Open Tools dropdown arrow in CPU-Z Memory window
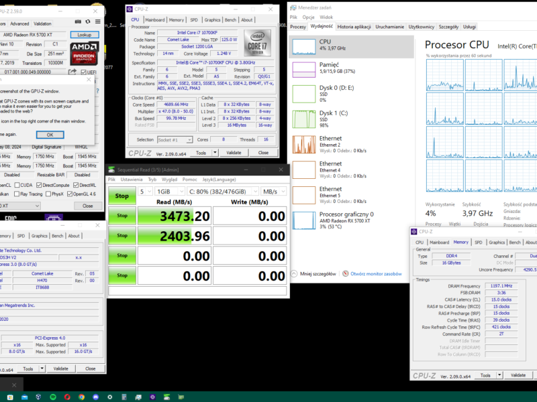The width and height of the screenshot is (537, 402). (499, 375)
